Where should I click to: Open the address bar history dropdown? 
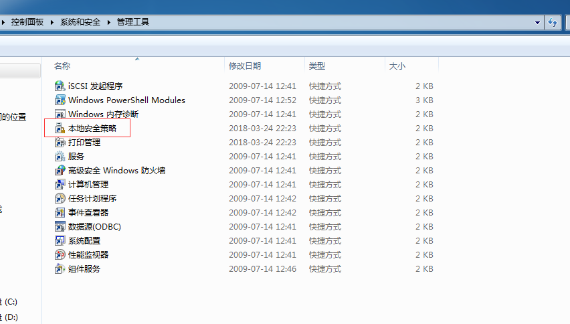click(x=537, y=23)
